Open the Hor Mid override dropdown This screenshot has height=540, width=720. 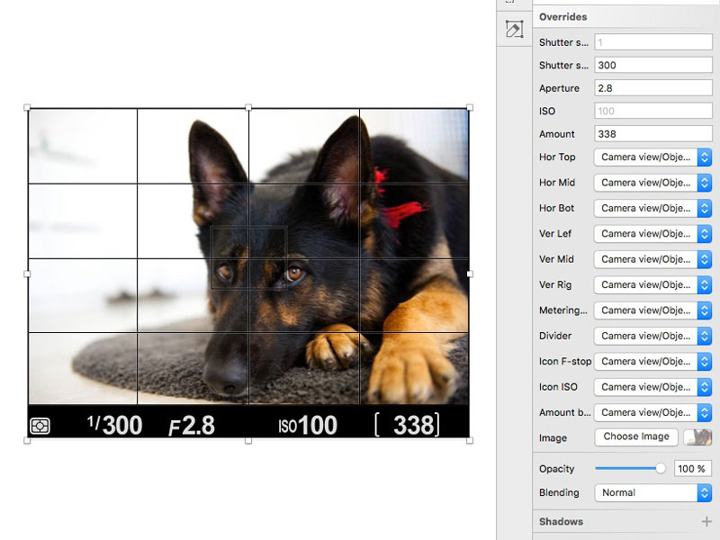[x=652, y=182]
